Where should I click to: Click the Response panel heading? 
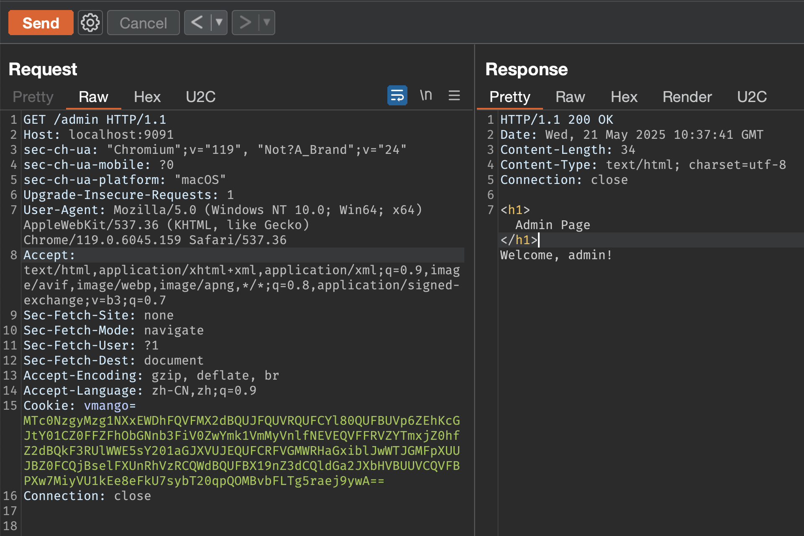coord(527,69)
